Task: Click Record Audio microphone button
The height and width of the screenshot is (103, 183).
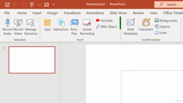Action: coord(7,27)
